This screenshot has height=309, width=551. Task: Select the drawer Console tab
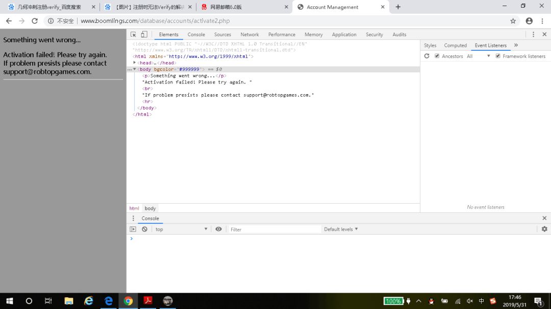pos(150,218)
